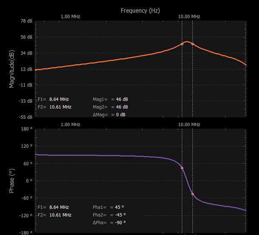The height and width of the screenshot is (235, 259).
Task: Select the -45° cursor marker on phase curve
Action: point(193,194)
